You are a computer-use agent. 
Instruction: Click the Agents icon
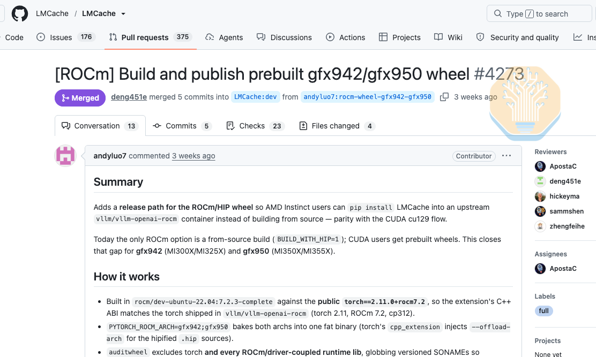pos(210,37)
